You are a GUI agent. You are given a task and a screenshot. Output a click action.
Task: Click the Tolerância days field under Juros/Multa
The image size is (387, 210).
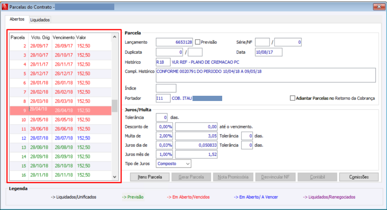point(162,117)
